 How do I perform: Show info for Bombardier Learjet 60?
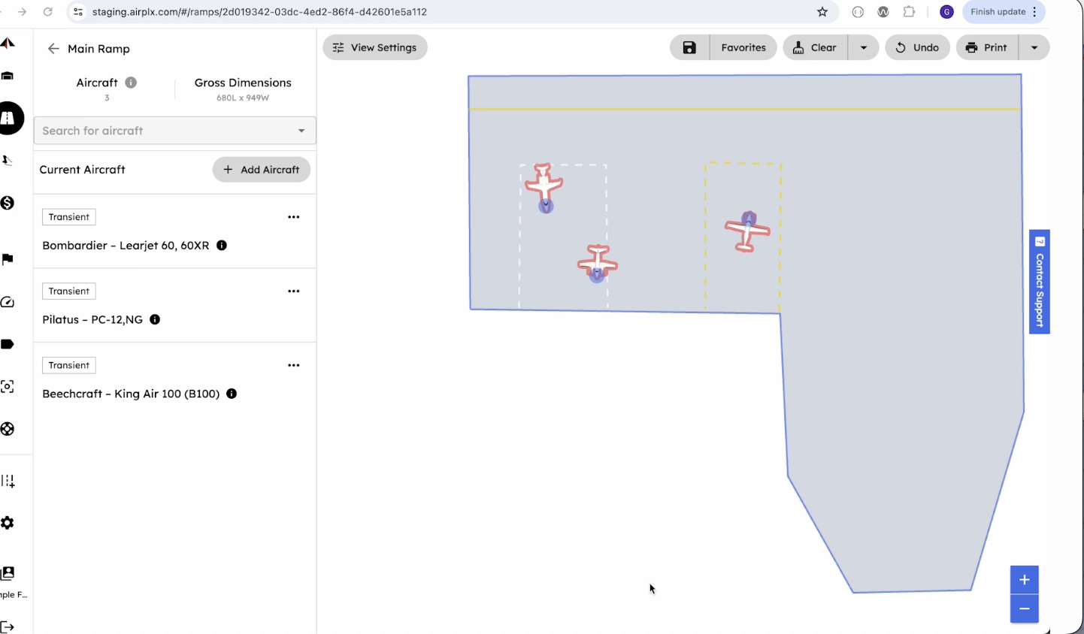[222, 246]
